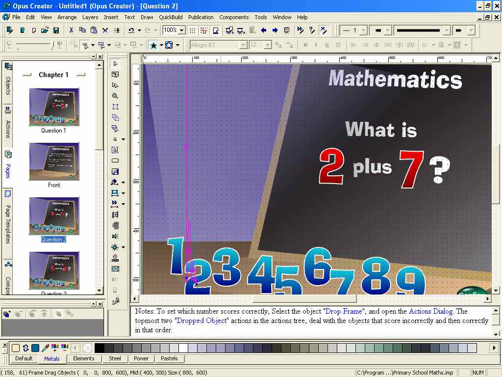
Task: Click the outlined star in box icon
Action: tap(169, 45)
